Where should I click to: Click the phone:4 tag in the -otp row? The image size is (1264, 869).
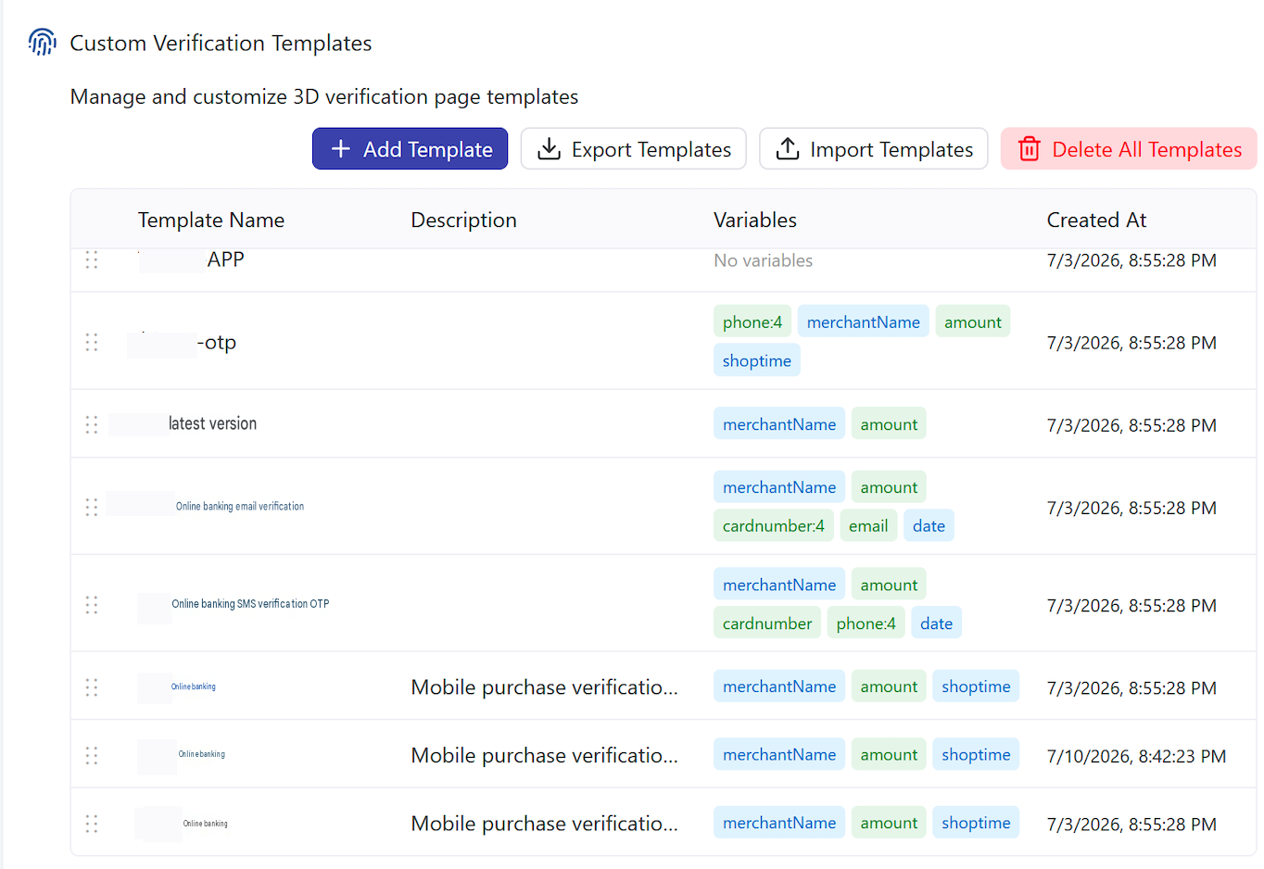(x=752, y=322)
